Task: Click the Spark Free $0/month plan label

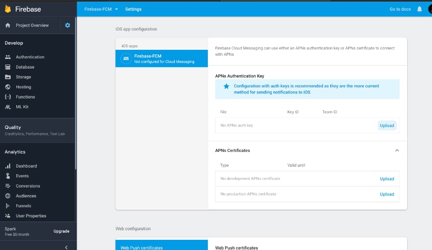Action: pyautogui.click(x=17, y=232)
